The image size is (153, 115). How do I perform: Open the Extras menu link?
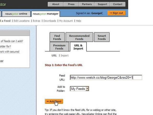point(36,21)
